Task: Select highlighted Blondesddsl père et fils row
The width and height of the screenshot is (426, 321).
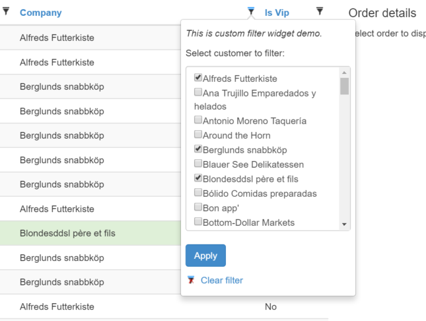Action: [90, 233]
